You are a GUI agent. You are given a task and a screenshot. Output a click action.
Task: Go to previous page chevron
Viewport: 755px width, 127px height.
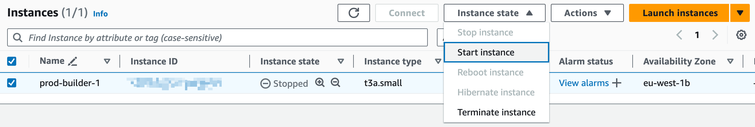[679, 35]
